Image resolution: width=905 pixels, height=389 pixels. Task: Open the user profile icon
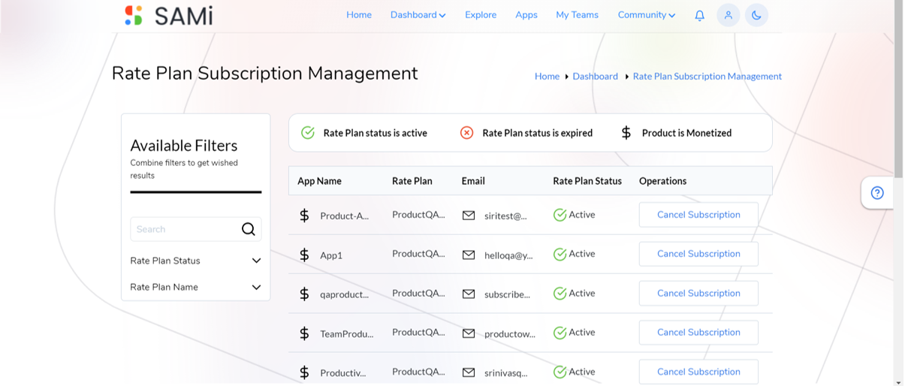click(x=728, y=15)
